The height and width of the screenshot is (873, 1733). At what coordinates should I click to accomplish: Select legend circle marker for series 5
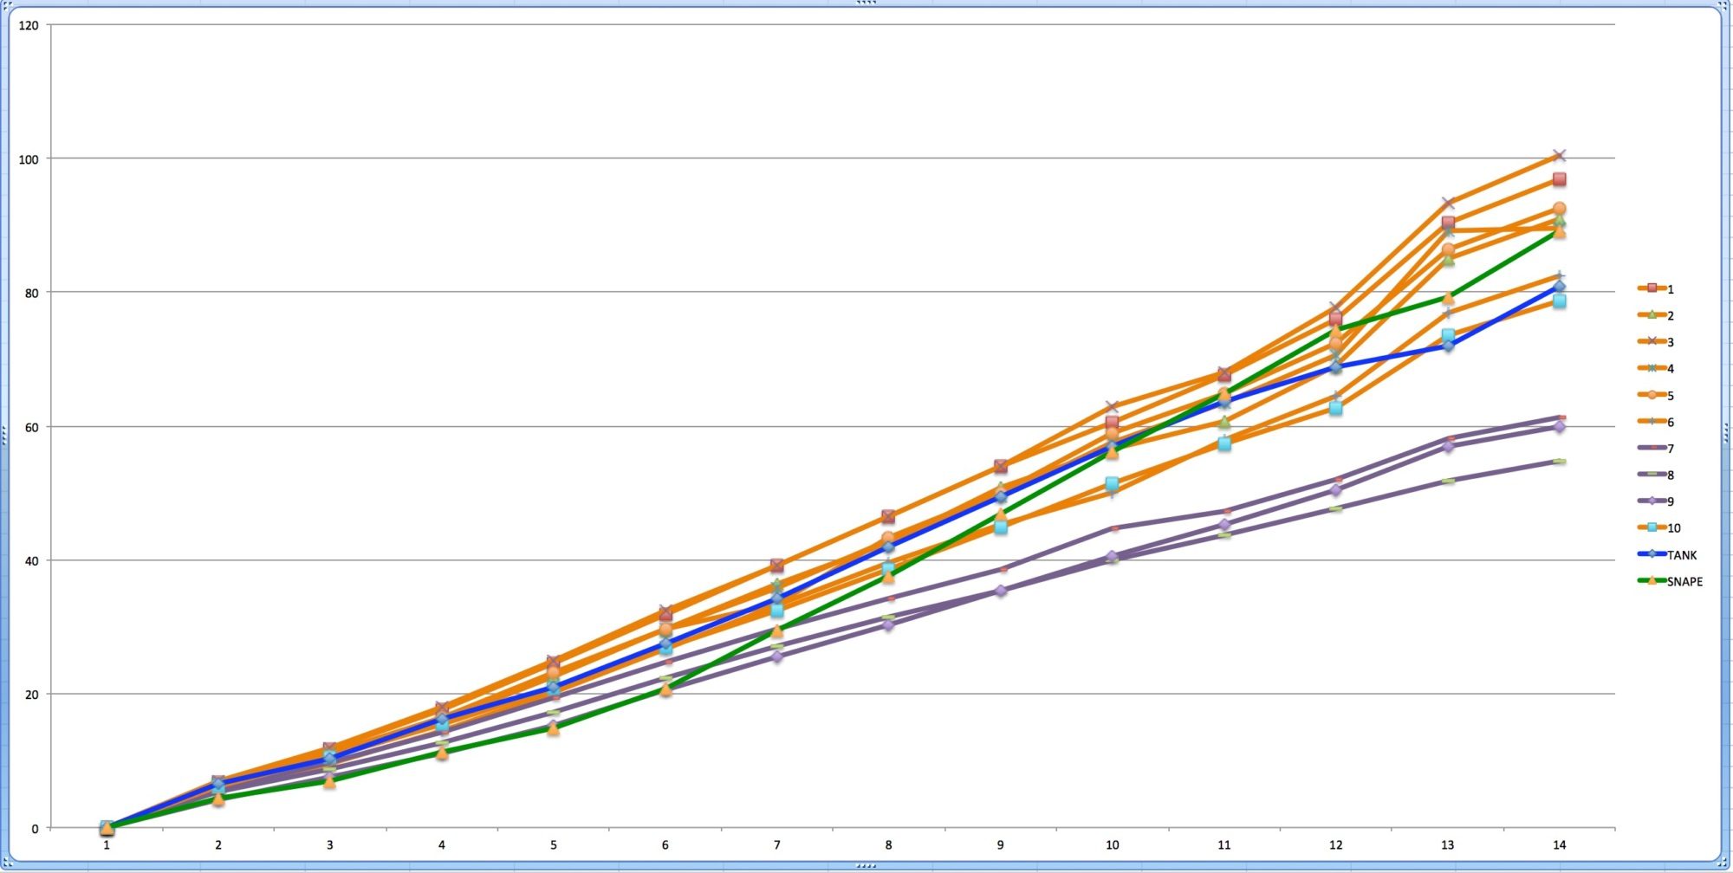click(1652, 395)
